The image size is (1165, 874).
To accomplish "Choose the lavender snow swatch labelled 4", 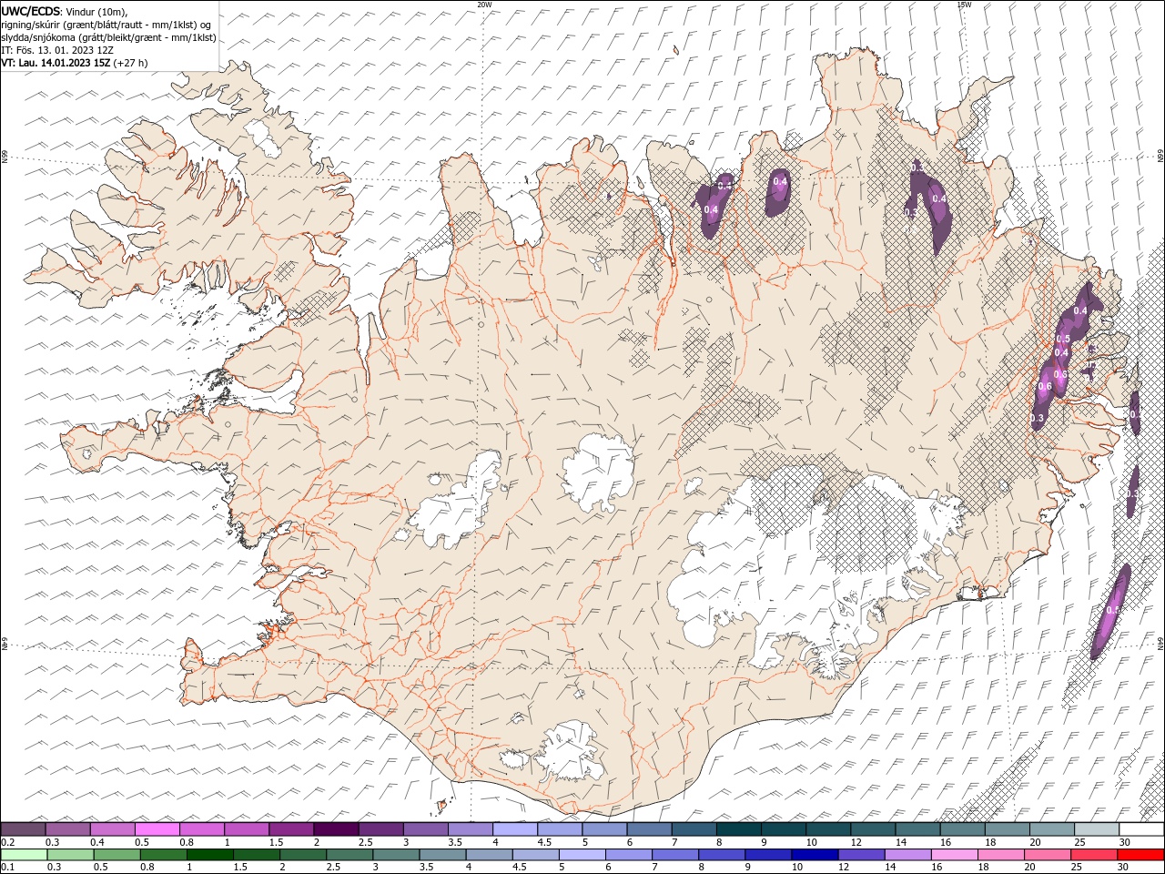I will coord(515,829).
